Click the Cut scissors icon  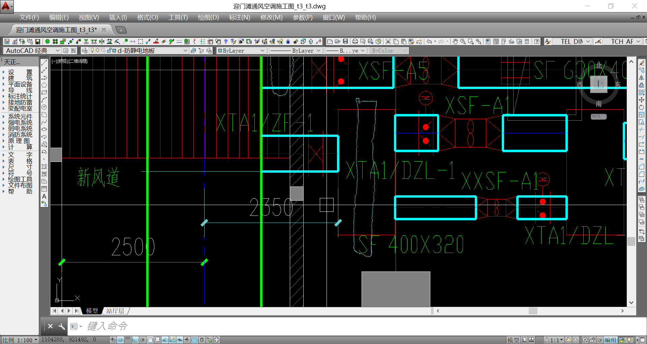click(x=388, y=41)
